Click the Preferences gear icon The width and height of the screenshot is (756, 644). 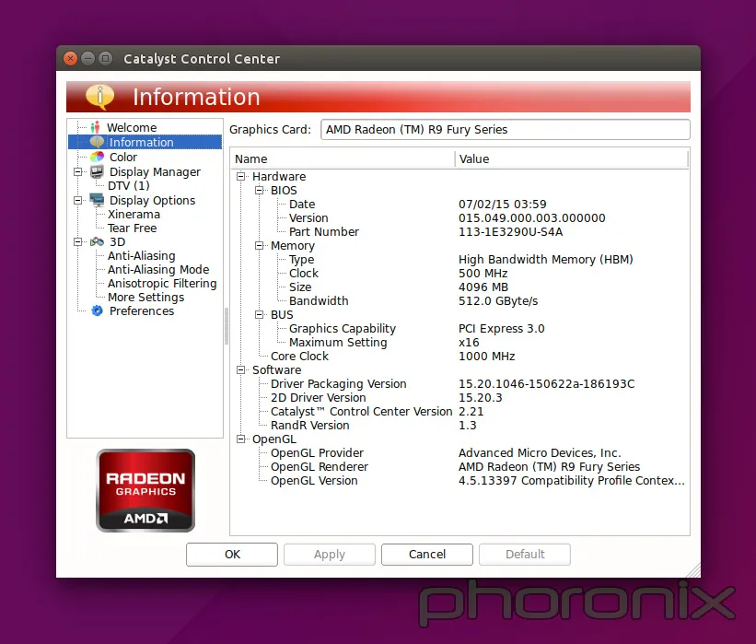point(97,310)
